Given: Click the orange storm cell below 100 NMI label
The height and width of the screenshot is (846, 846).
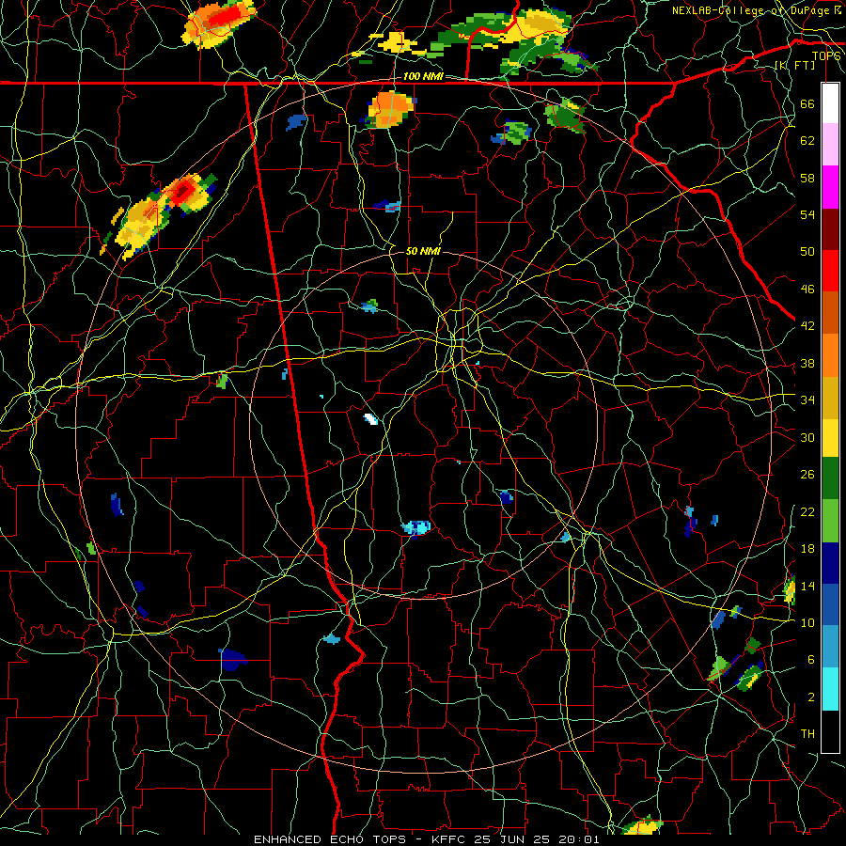Looking at the screenshot, I should pyautogui.click(x=391, y=110).
